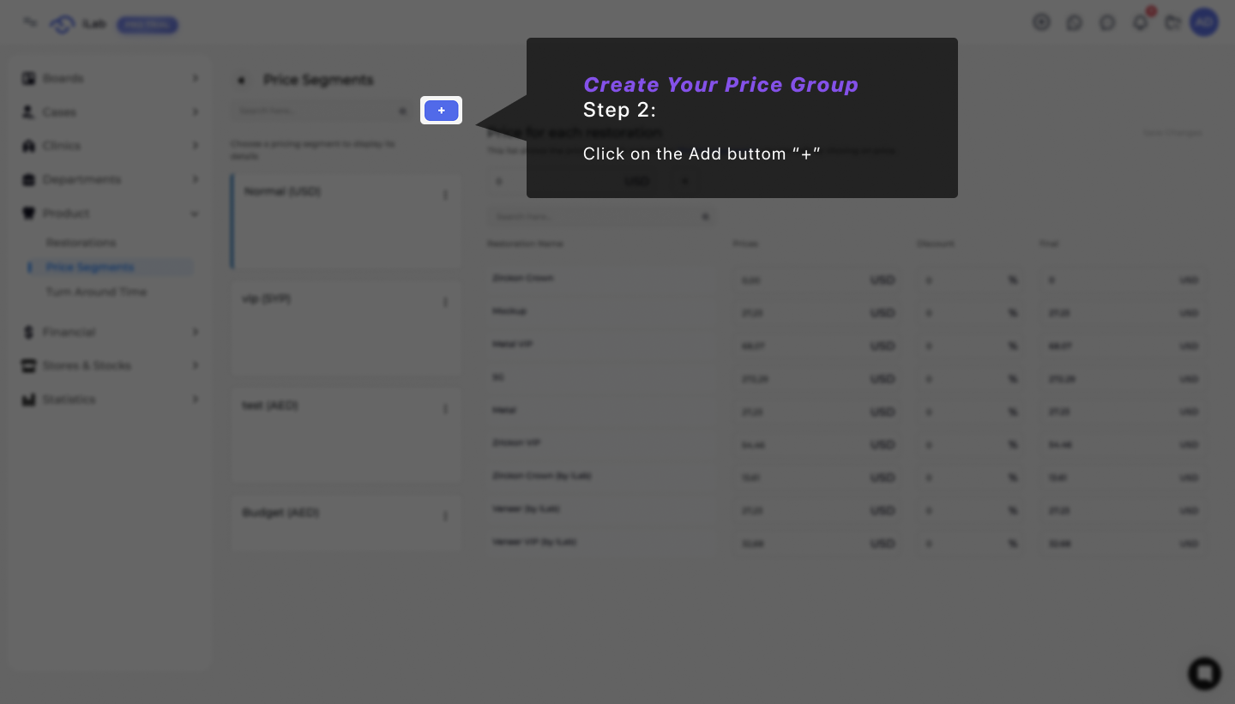Open the chat icon next to the circled-dot icon
This screenshot has height=704, width=1235.
(1074, 23)
